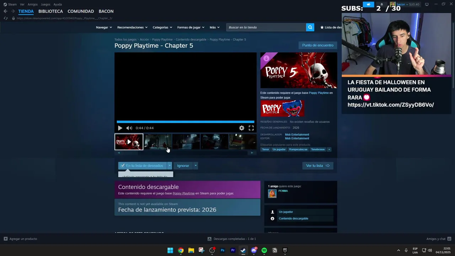Viewport: 455px width, 256px height.
Task: Show hidden system tray icons
Action: pos(398,250)
